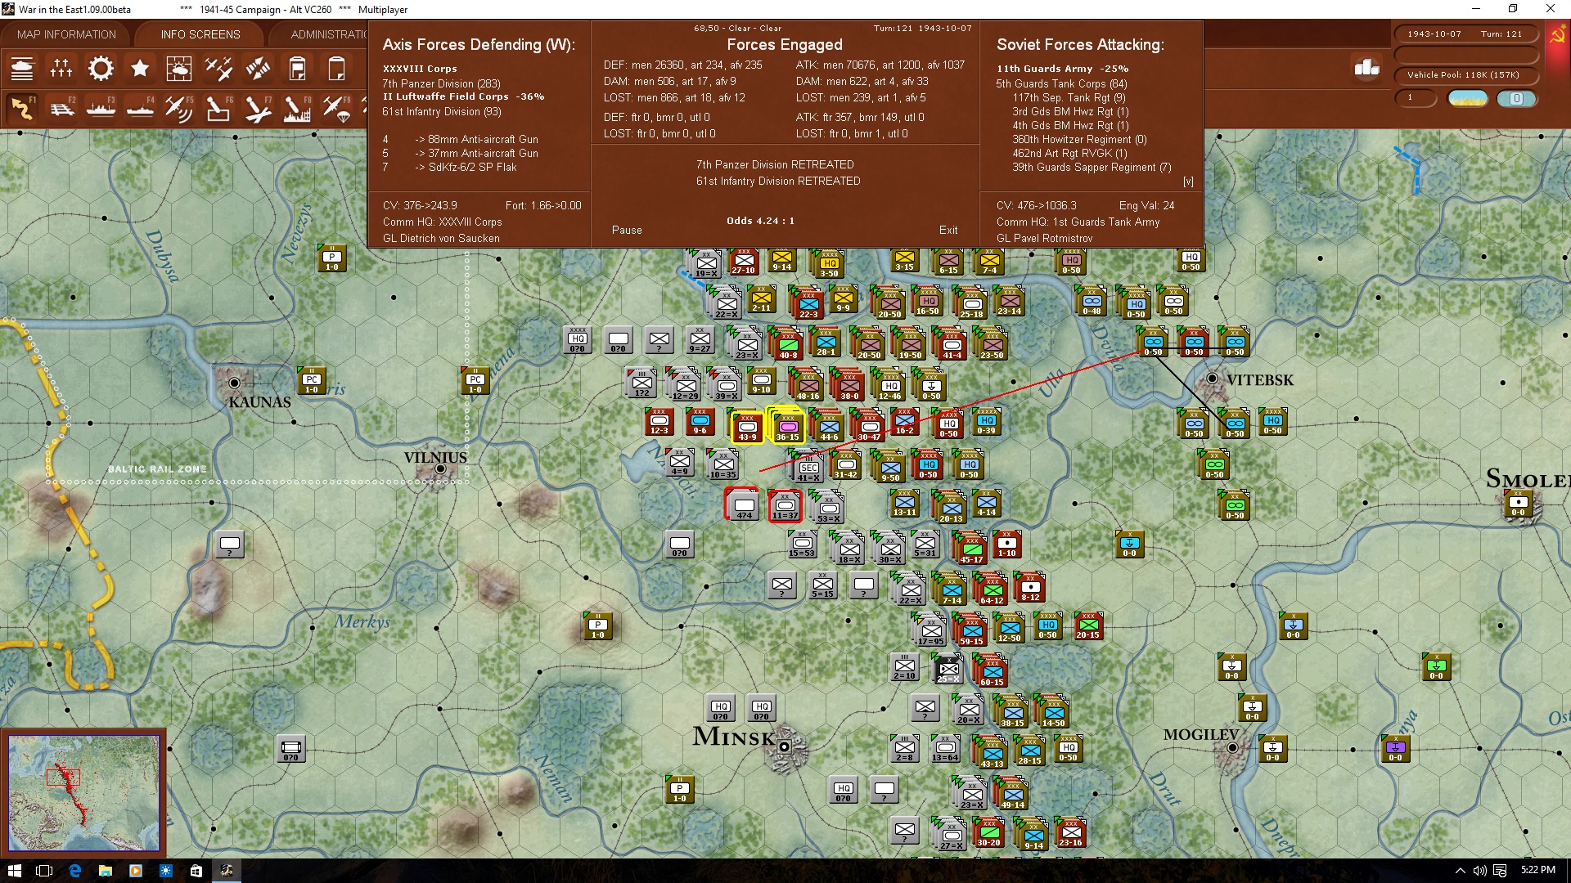Open the losses screen with crosses icon
1571x883 pixels.
coord(61,69)
